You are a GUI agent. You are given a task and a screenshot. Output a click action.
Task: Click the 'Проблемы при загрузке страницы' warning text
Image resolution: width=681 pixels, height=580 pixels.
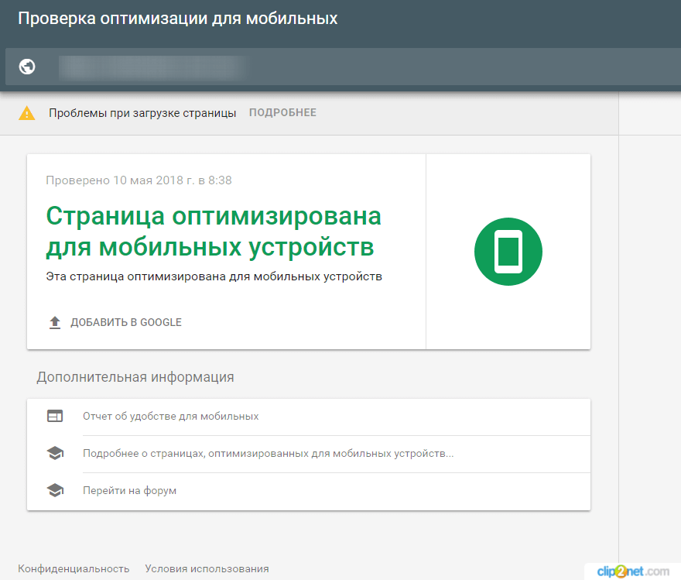coord(142,113)
